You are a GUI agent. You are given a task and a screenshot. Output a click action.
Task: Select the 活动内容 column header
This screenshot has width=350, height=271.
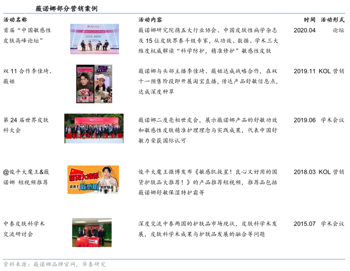tap(150, 20)
